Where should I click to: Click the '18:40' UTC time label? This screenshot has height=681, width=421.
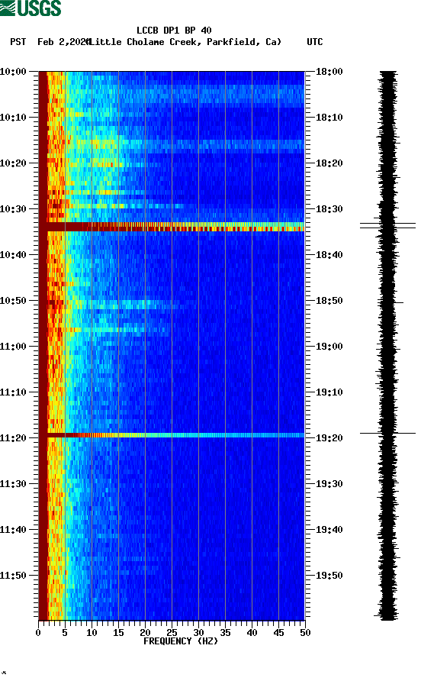pyautogui.click(x=329, y=255)
